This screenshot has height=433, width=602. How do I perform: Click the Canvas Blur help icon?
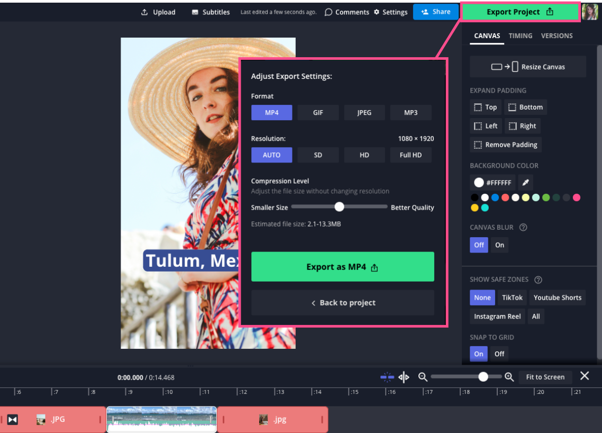pos(523,228)
